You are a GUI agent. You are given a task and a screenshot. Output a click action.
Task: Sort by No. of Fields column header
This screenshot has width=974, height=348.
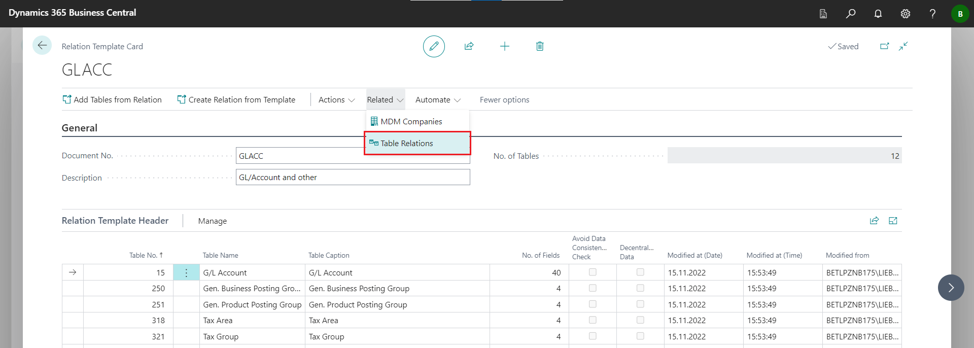pyautogui.click(x=541, y=255)
